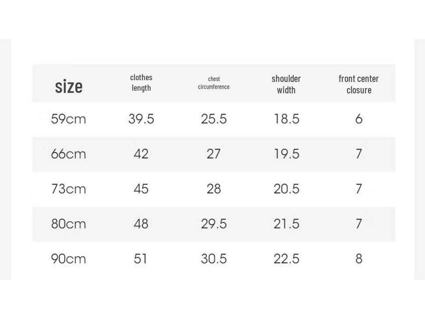This screenshot has height=319, width=425.
Task: Click the front closure value 8
Action: (359, 259)
